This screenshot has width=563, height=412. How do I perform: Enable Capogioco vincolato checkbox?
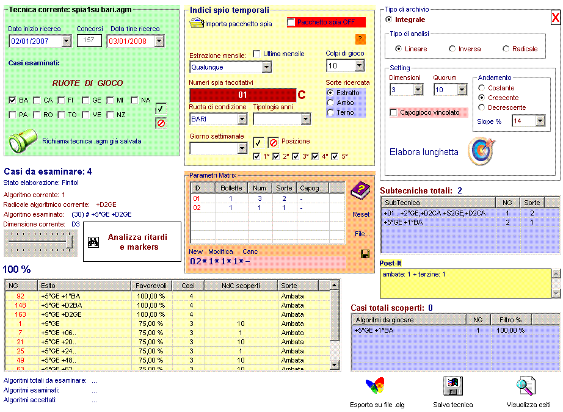(x=393, y=113)
